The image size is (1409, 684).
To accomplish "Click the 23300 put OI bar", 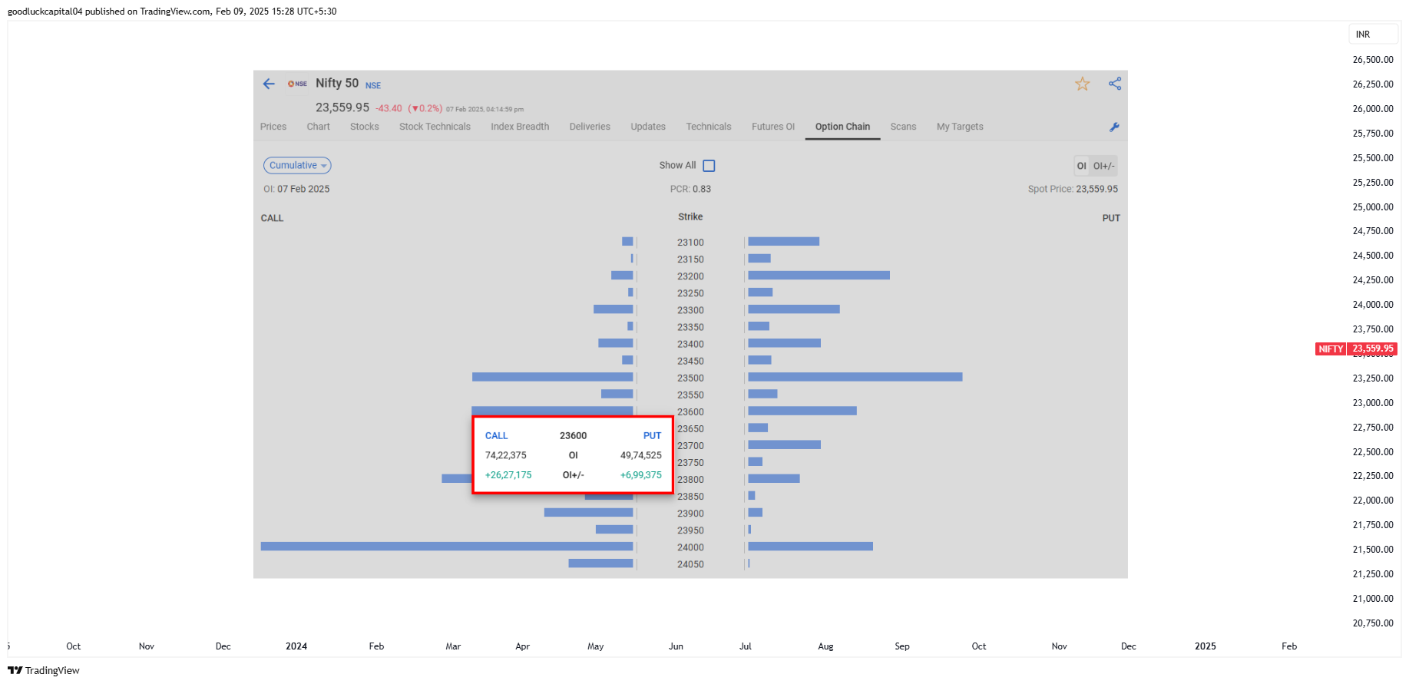I will tap(794, 309).
